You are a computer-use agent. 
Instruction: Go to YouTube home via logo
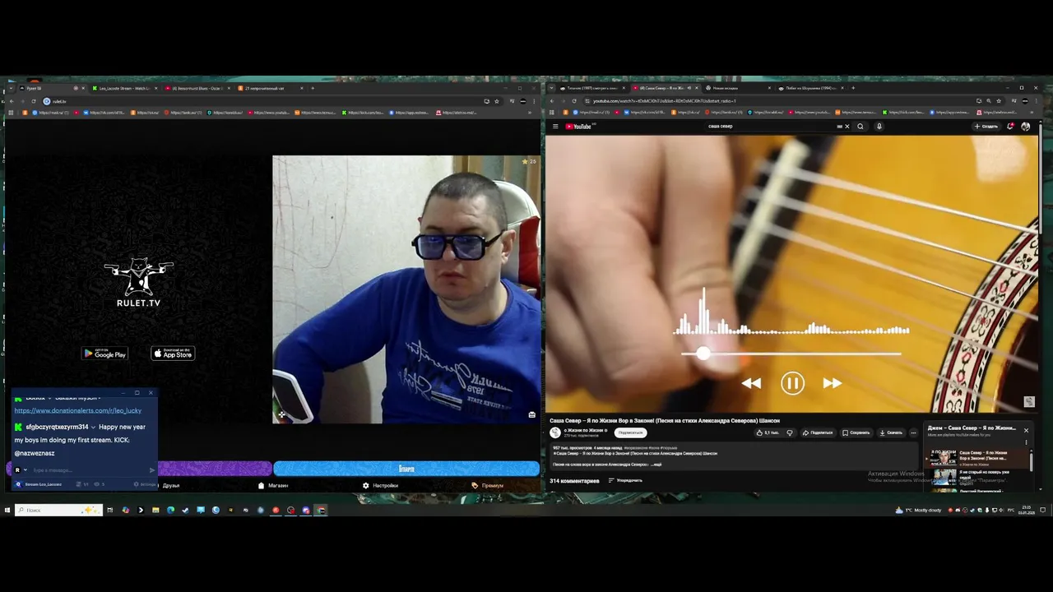(x=580, y=127)
